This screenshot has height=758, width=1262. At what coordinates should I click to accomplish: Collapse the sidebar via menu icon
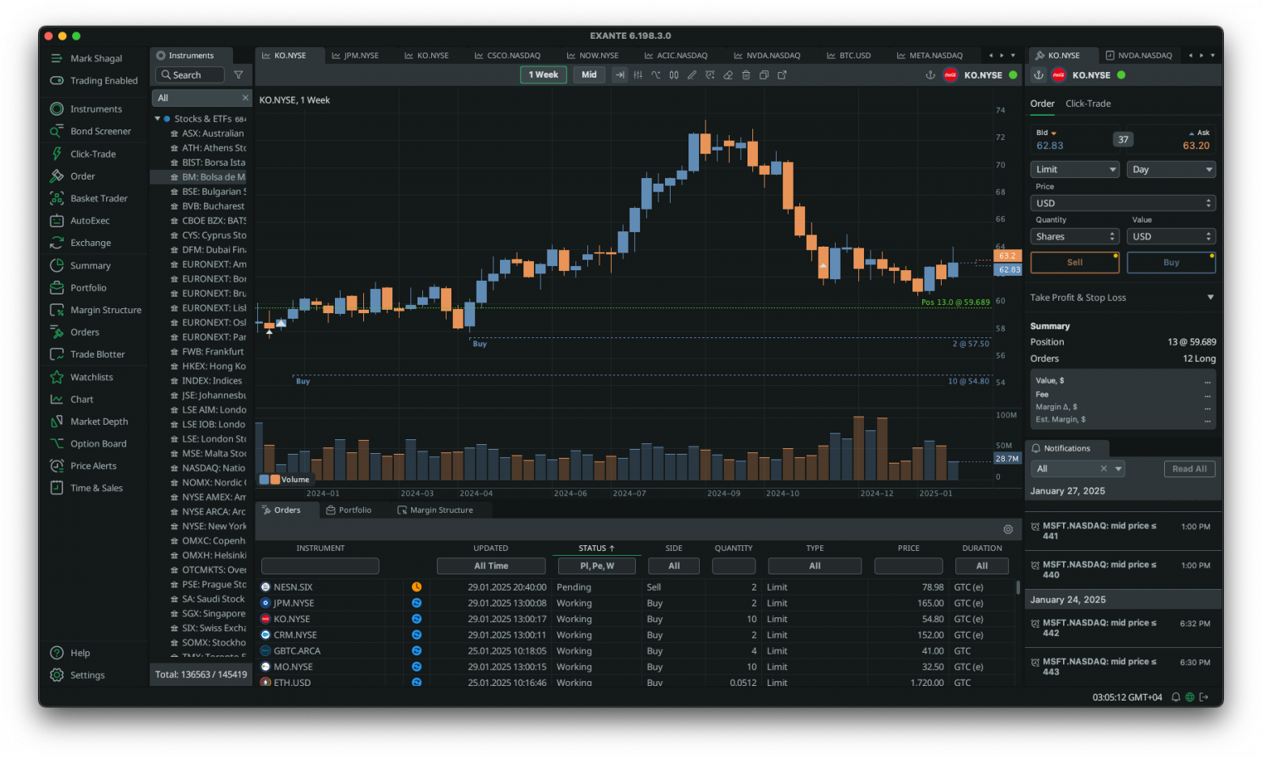tap(57, 58)
